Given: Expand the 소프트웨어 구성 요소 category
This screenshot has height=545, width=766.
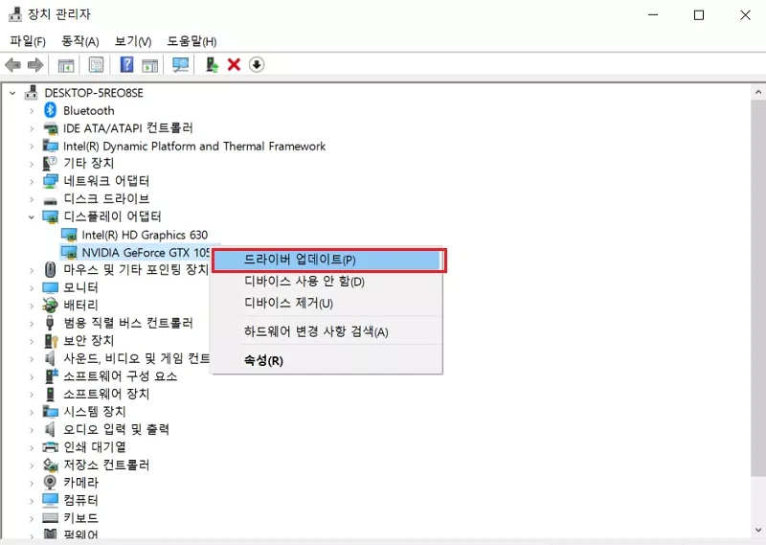Looking at the screenshot, I should pyautogui.click(x=32, y=376).
